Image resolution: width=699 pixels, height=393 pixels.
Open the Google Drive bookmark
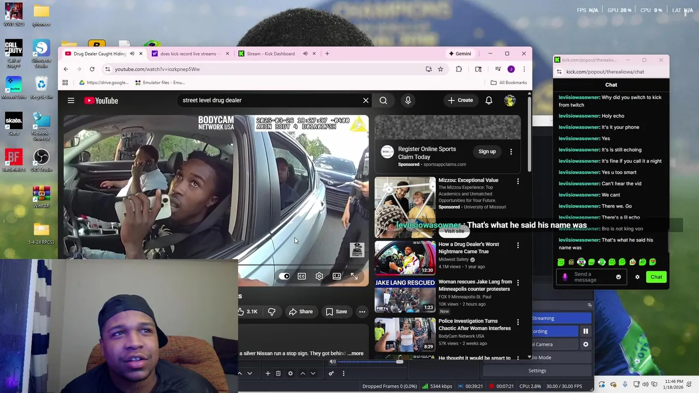(104, 82)
